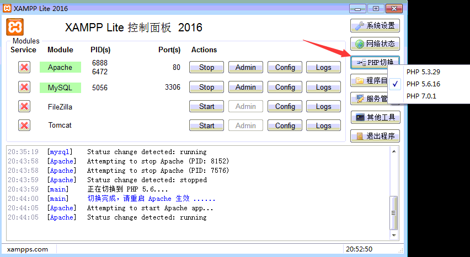Viewport: 470px width, 257px height.
Task: Click the disabled FileZilla Admin button
Action: click(245, 106)
